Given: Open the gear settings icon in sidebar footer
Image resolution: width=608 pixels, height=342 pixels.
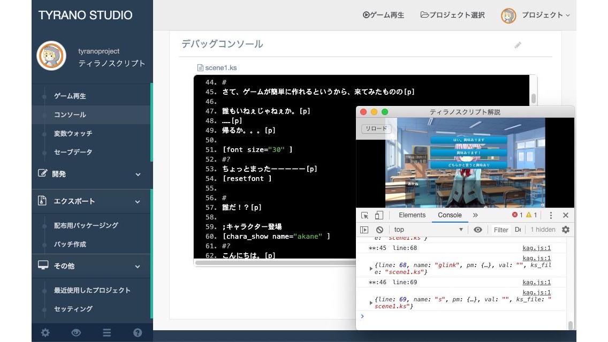Looking at the screenshot, I should [45, 332].
